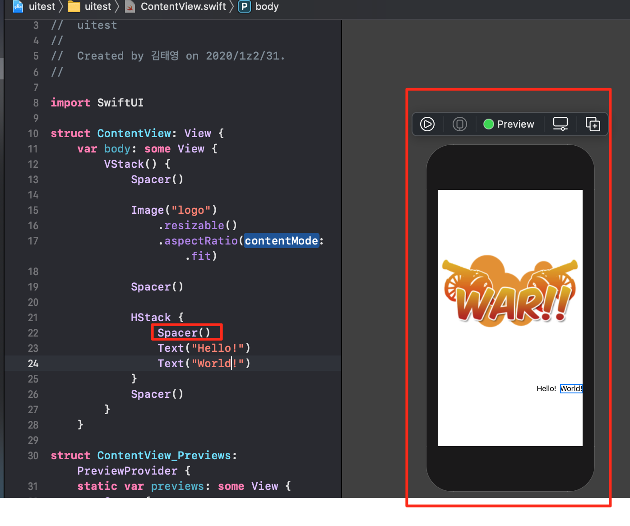The width and height of the screenshot is (630, 526).
Task: Click the PreviewProvider { code text
Action: 134,471
